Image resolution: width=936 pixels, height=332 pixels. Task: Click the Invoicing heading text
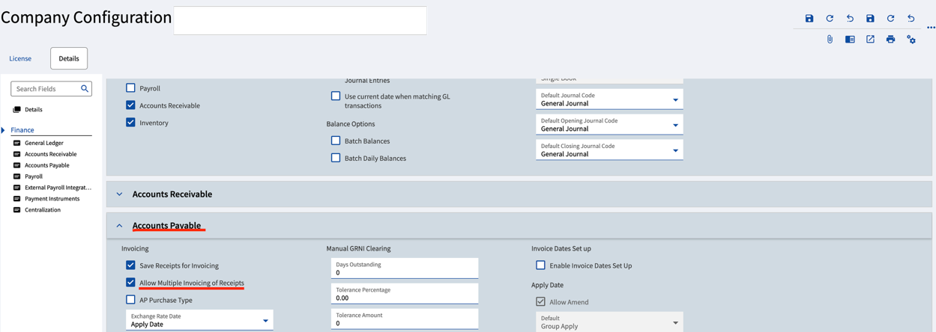135,248
